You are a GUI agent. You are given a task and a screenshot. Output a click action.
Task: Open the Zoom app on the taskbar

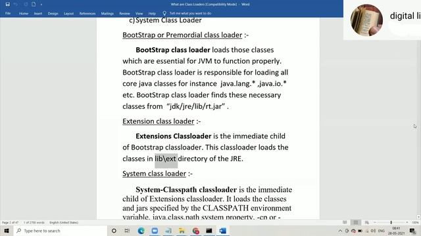(x=155, y=231)
